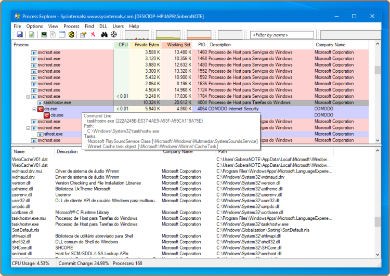Click CPU Usage value in status bar
Viewport: 390px width, 276px height.
31,264
